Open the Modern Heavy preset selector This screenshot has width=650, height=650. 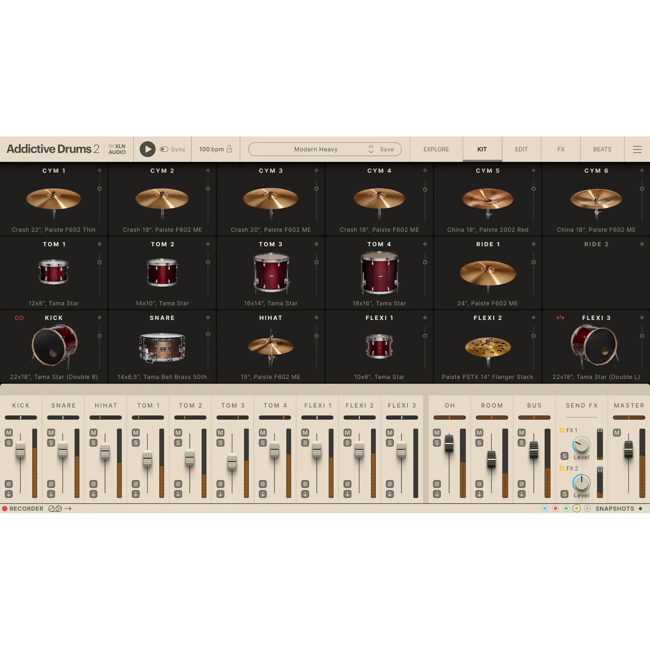(316, 149)
